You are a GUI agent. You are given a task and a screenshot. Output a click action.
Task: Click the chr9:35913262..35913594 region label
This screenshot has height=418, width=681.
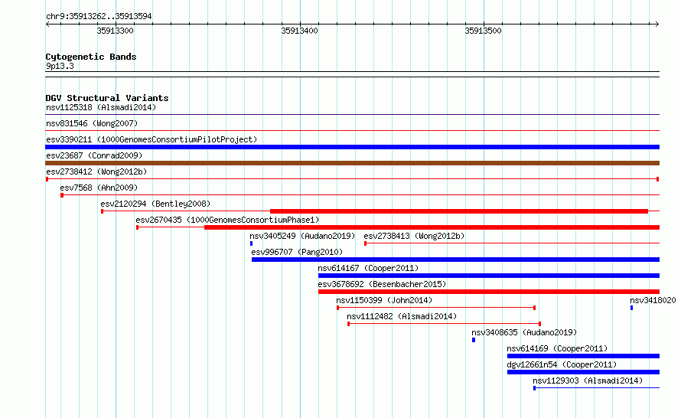99,17
